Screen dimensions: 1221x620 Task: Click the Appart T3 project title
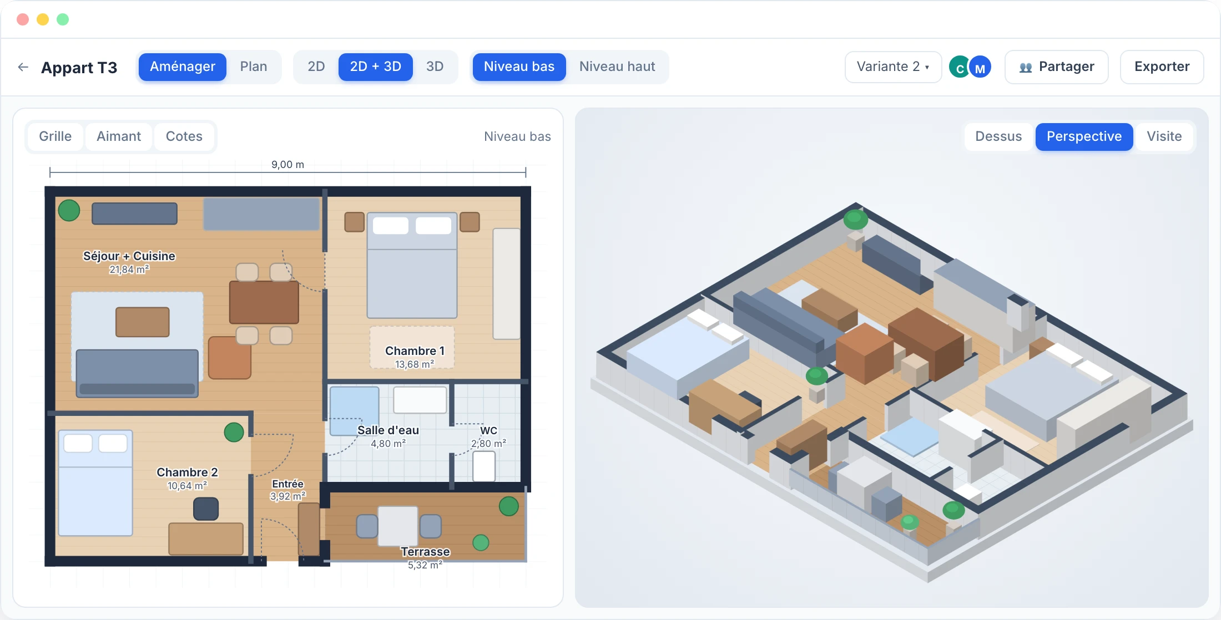coord(79,68)
